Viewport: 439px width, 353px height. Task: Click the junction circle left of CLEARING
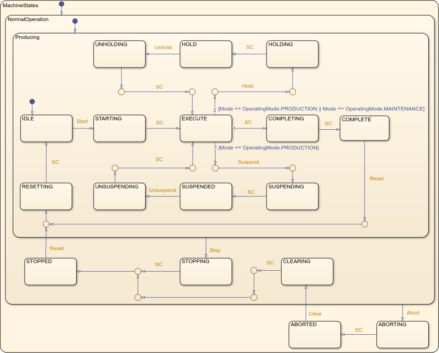(254, 270)
